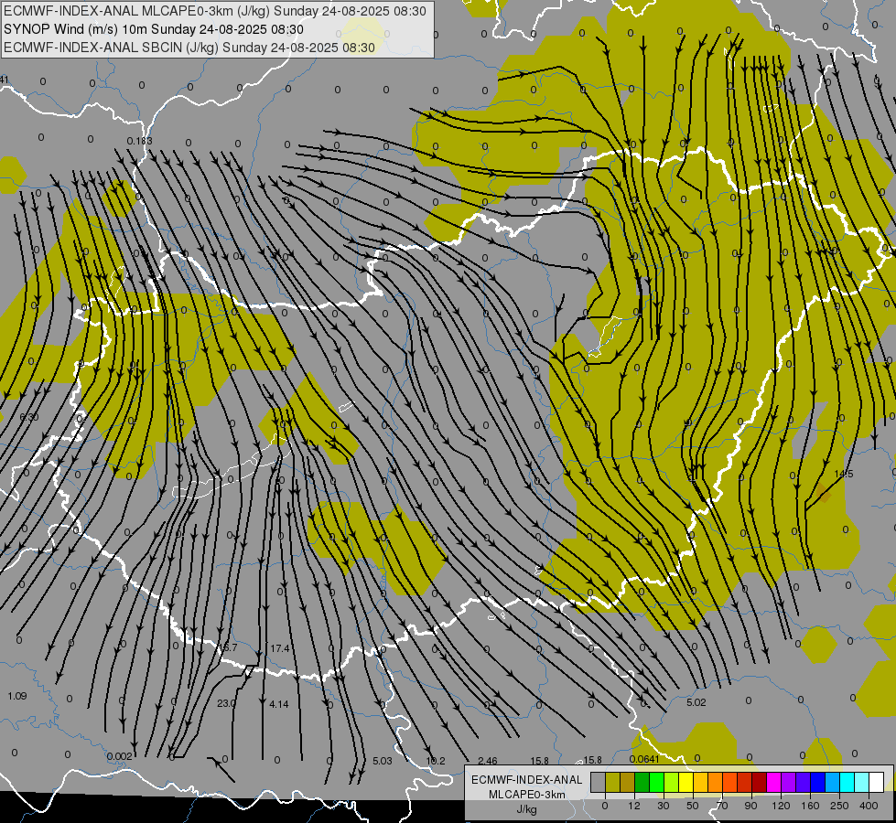
Task: Select the dark green legend swatch
Action: [642, 782]
